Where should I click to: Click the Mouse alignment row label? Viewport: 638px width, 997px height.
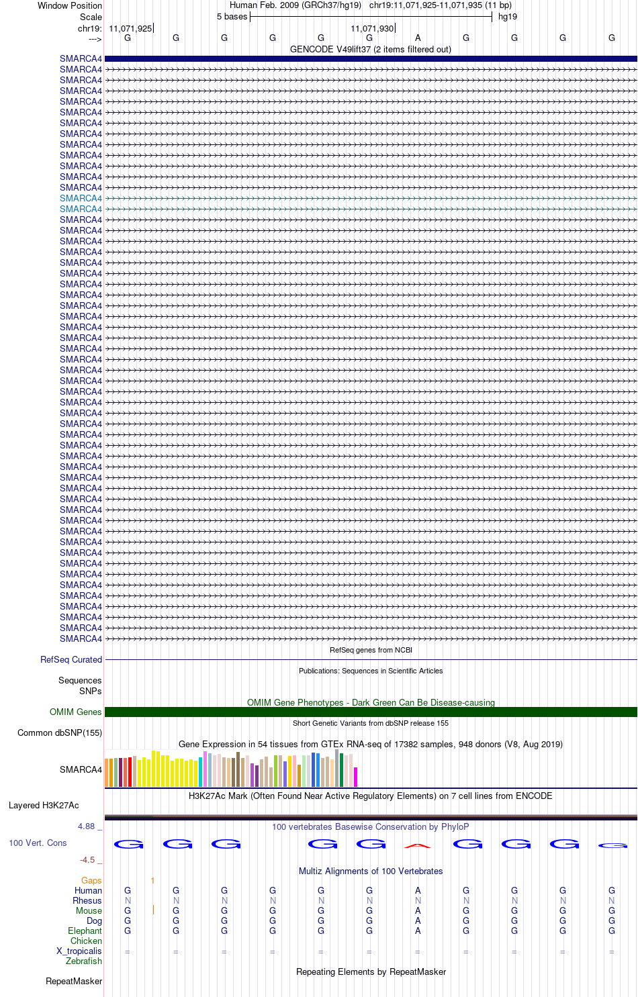(89, 910)
